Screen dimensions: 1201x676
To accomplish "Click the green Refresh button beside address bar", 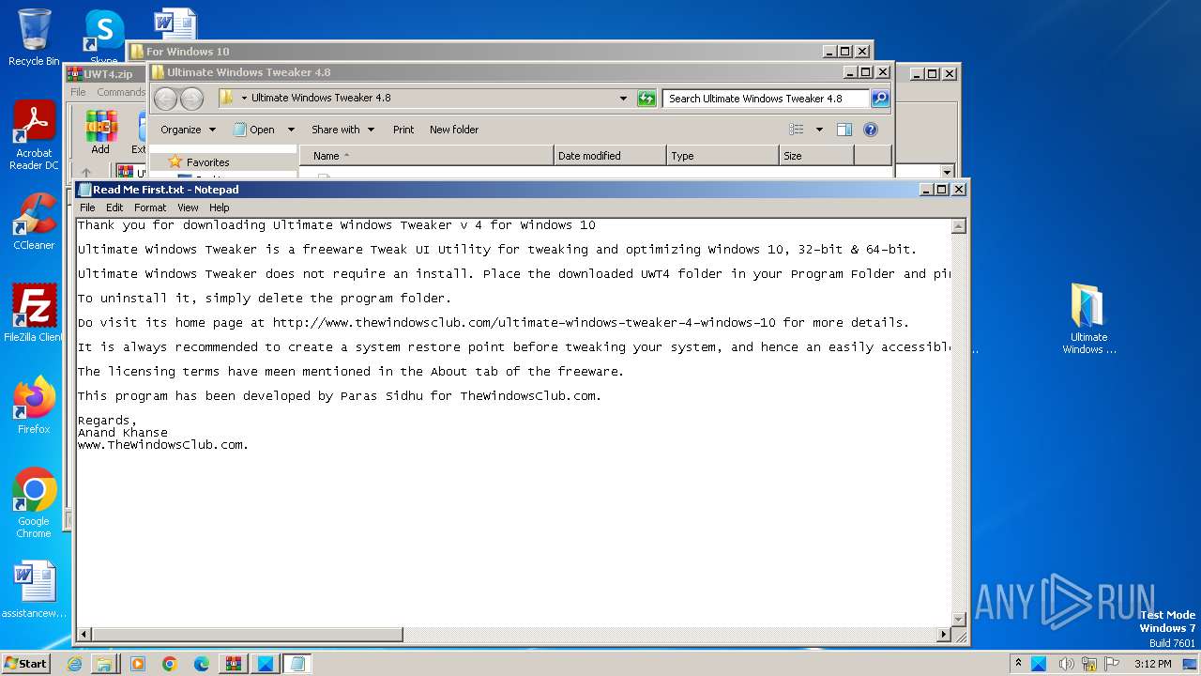I will [x=646, y=99].
